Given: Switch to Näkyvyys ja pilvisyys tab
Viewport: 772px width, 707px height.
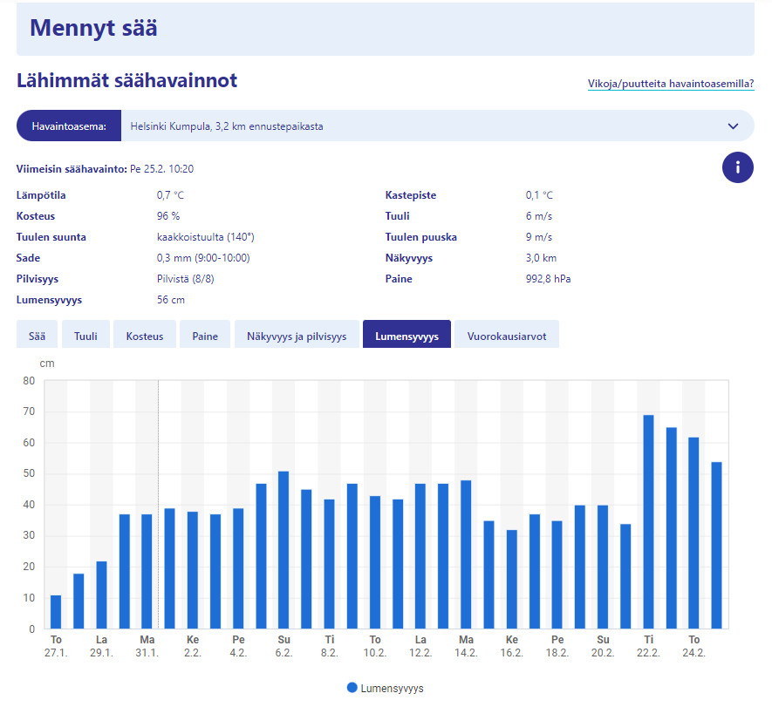Looking at the screenshot, I should 297,337.
